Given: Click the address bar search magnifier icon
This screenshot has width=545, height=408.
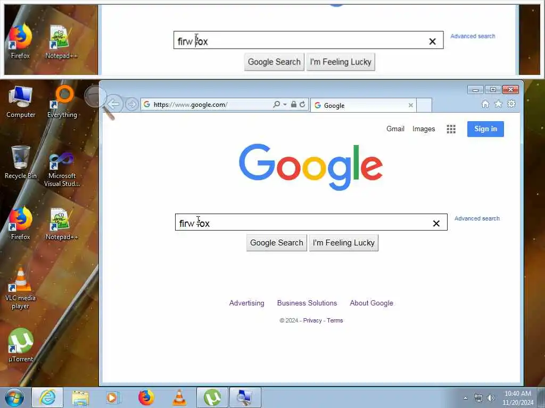Looking at the screenshot, I should pyautogui.click(x=276, y=104).
